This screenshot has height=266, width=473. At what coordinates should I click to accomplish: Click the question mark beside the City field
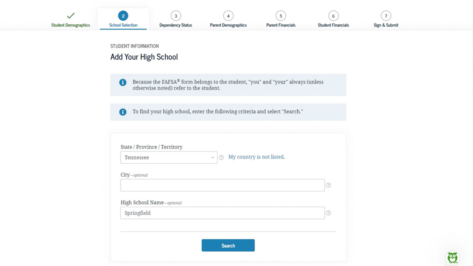328,185
